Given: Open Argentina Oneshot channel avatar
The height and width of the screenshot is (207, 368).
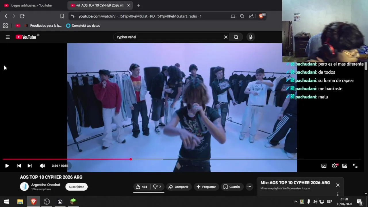Looking at the screenshot, I should click(24, 187).
